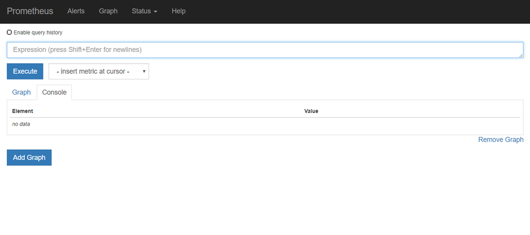Enable the query history checkbox
Screen dimensions: 530x235
click(x=9, y=33)
